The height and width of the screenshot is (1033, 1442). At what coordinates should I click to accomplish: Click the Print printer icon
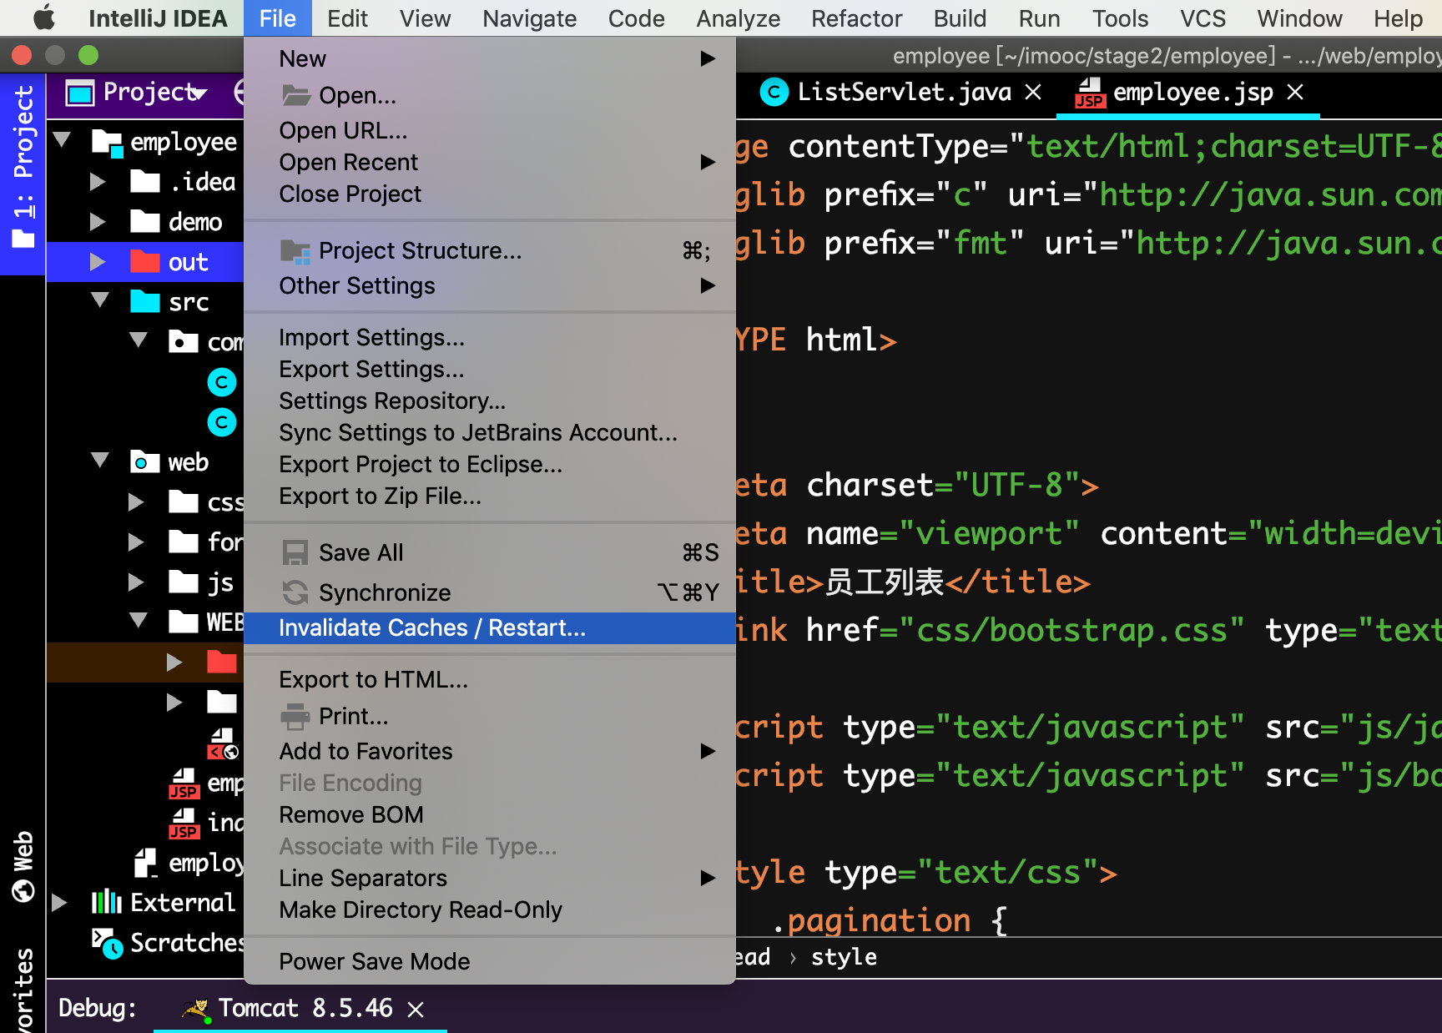295,716
